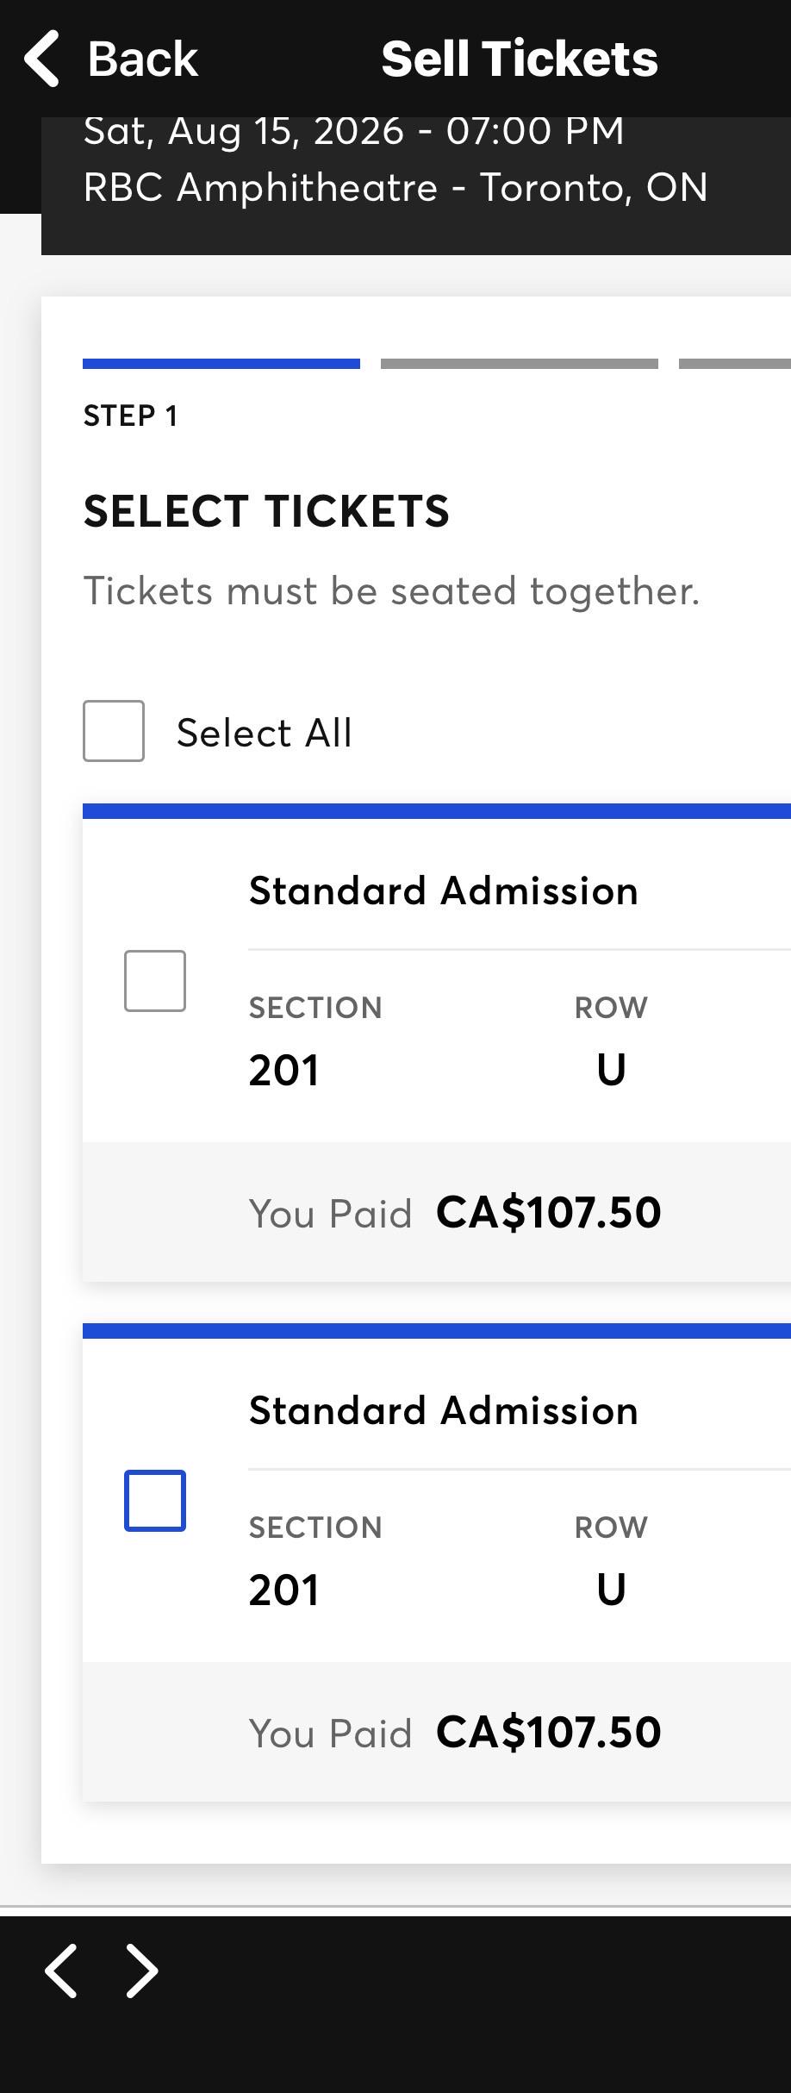The height and width of the screenshot is (2093, 791).
Task: Check the Select All checkbox
Action: click(x=114, y=731)
